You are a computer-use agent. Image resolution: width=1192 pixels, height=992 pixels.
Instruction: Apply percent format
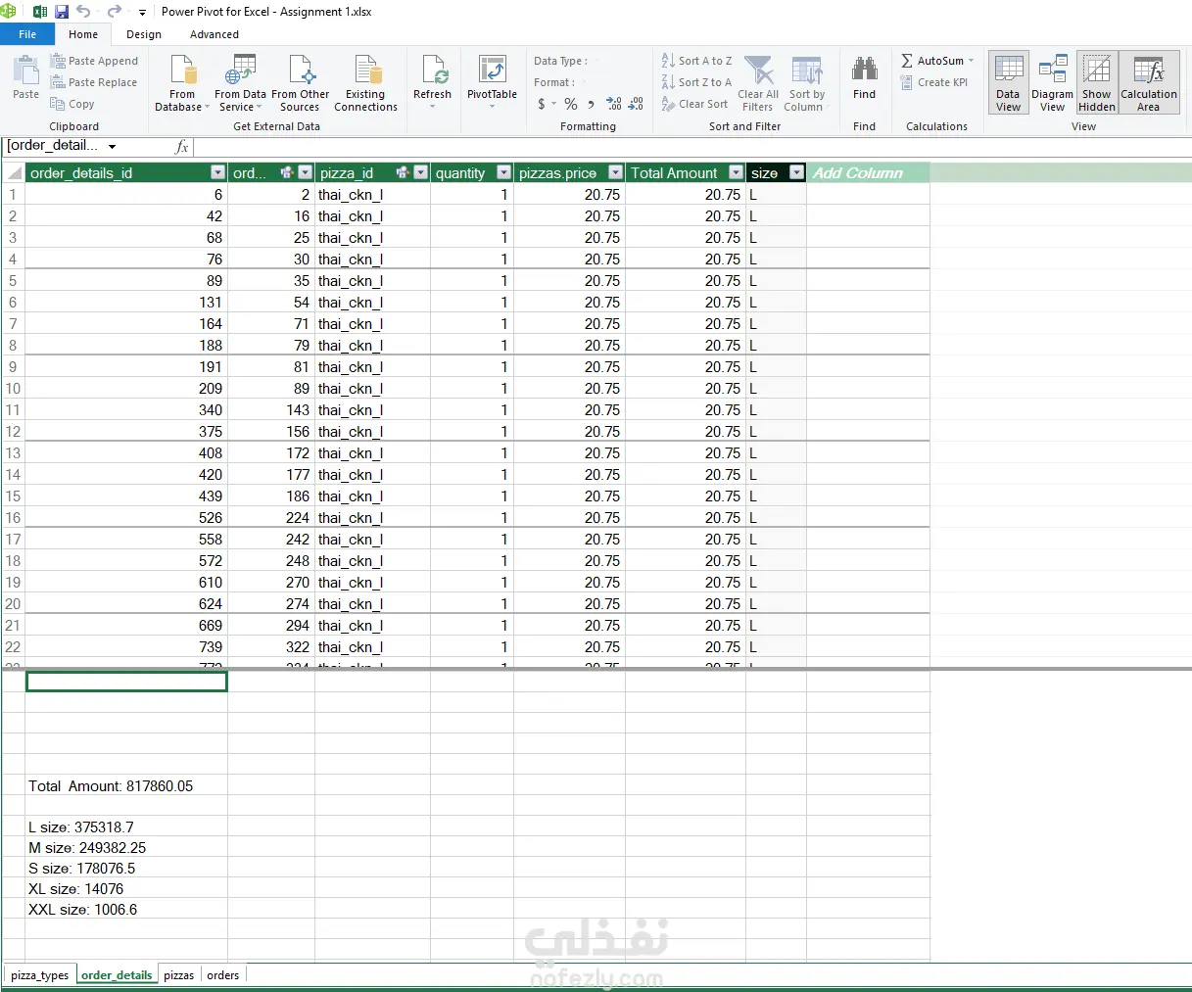(570, 104)
